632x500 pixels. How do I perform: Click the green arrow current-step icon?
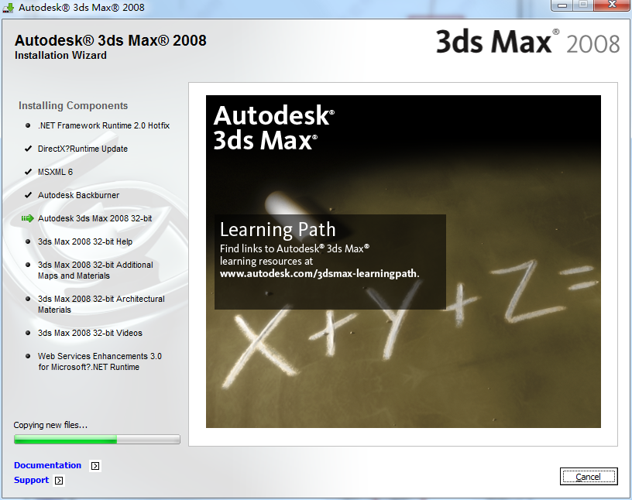(27, 218)
